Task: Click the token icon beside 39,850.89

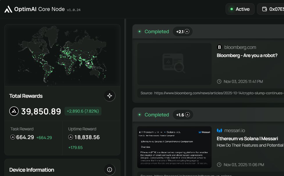Action: (14, 111)
